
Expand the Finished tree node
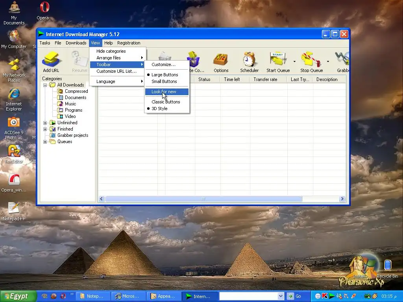[x=45, y=129]
